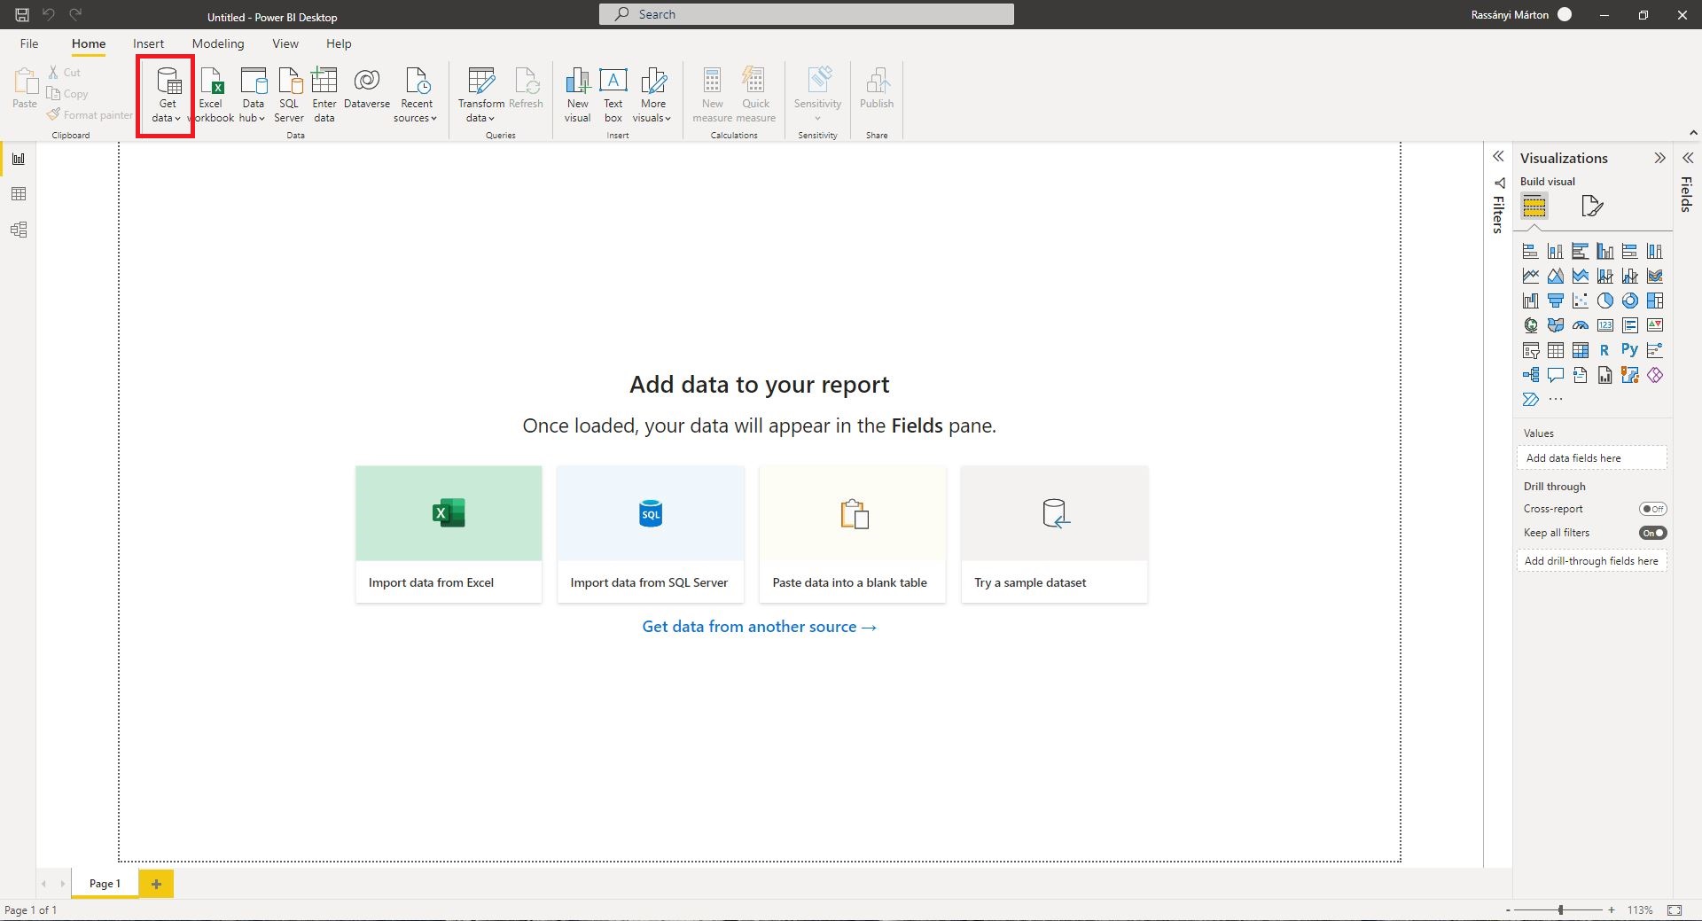
Task: Select the Funnel visual
Action: coord(1556,300)
